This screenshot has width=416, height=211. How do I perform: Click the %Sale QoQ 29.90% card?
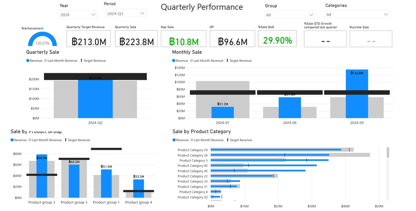[x=277, y=39]
